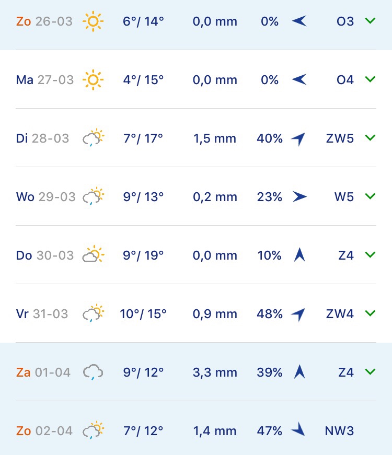This screenshot has height=455, width=392.
Task: Click the partly cloudy icon for Do 30-03
Action: tap(93, 254)
